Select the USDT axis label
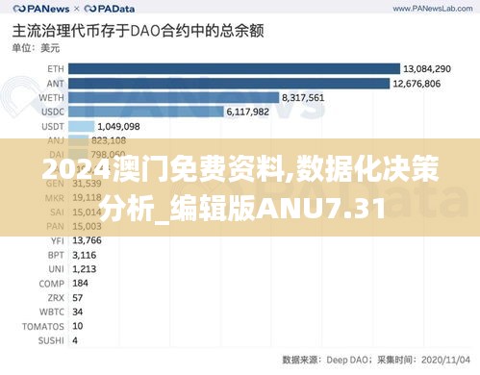The height and width of the screenshot is (375, 480). [53, 126]
